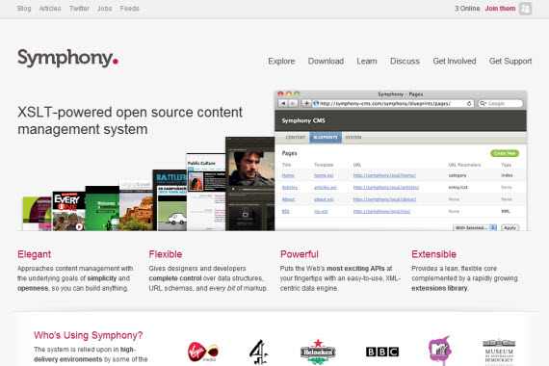Click the Battlefield site thumbnail
Screen dimensions: 549x366
point(170,200)
